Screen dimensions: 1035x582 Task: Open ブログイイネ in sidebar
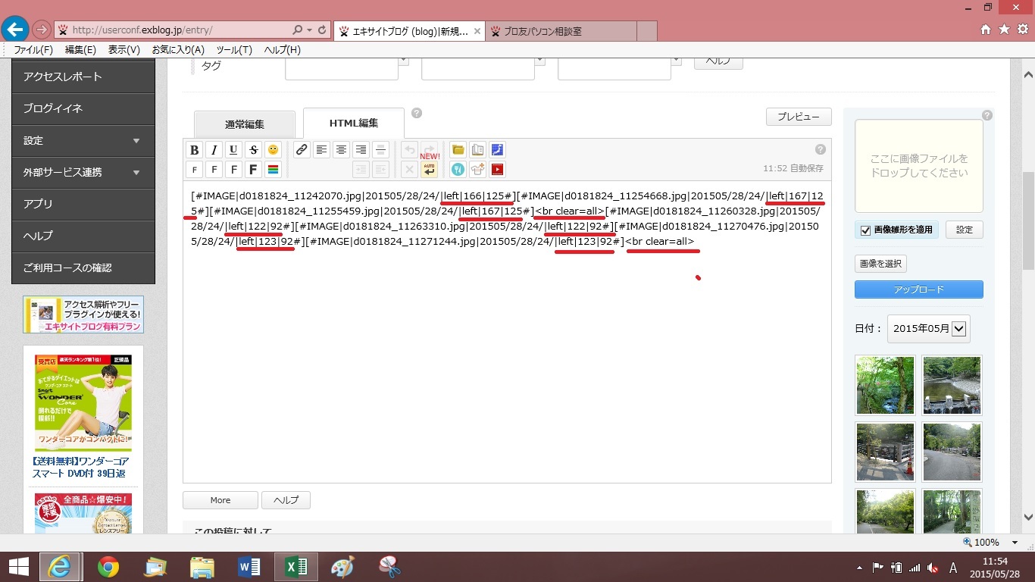[x=83, y=108]
